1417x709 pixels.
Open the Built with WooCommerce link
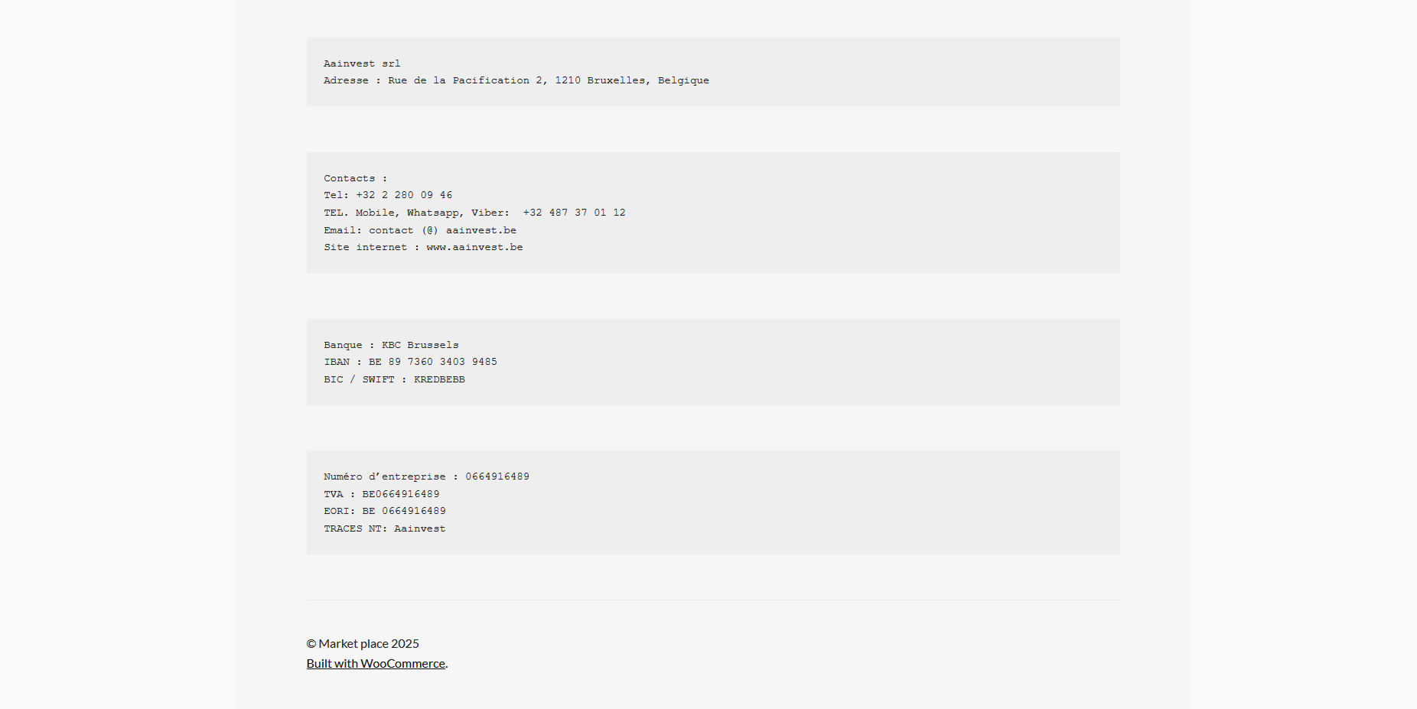pos(376,663)
